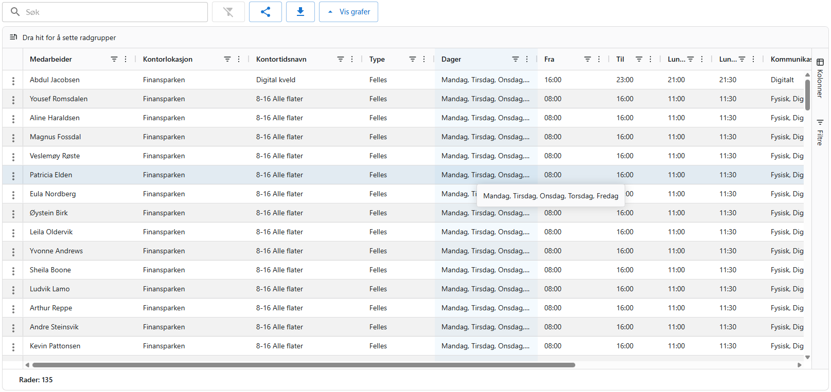Select the Kevin Pattonsen row
The image size is (831, 392).
click(x=55, y=346)
